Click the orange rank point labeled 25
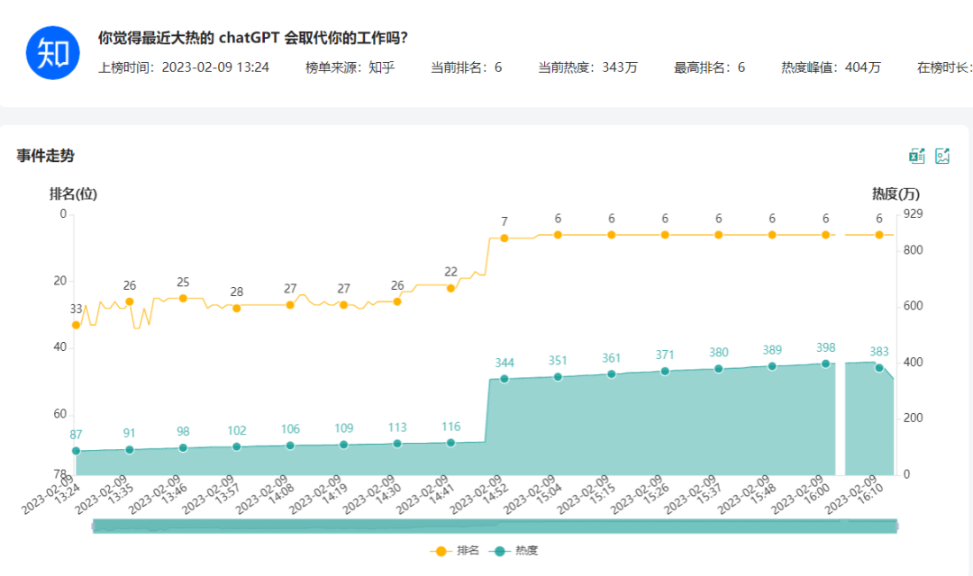Screen dimensions: 973x576 (183, 298)
